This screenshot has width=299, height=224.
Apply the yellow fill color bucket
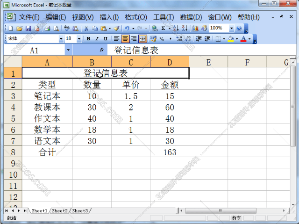[231, 39]
